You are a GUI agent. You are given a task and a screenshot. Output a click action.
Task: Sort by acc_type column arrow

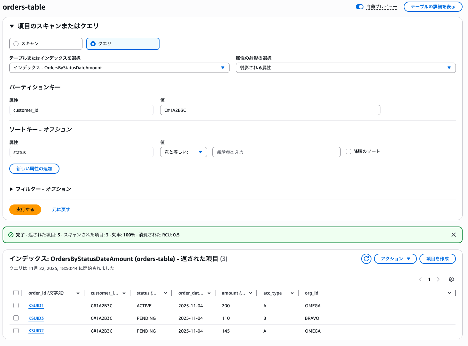coord(292,293)
